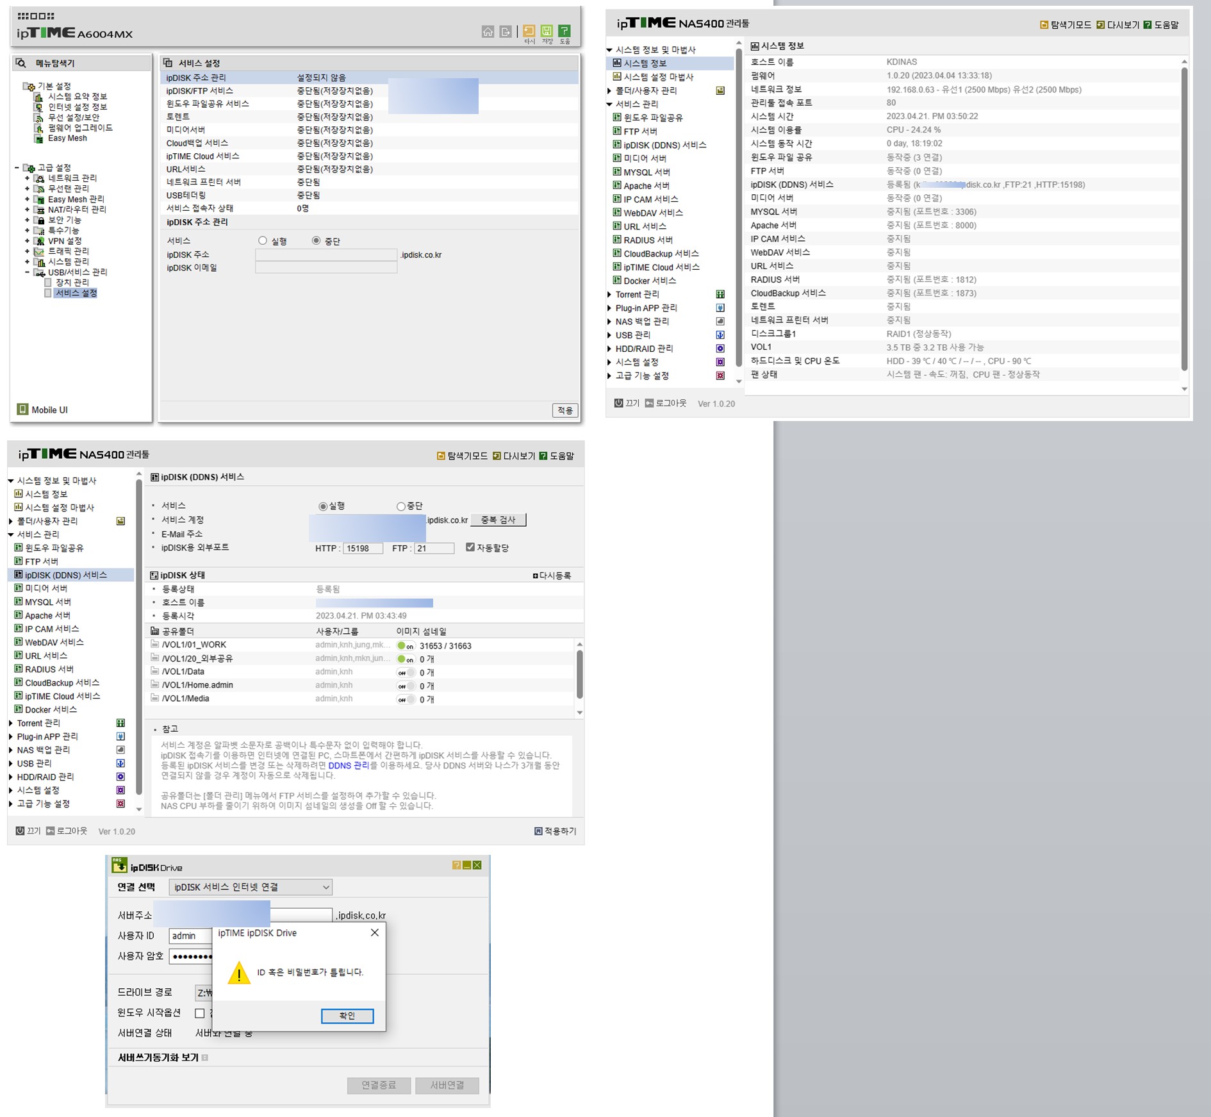Click the icon right of 고급 기능 설정 in system info window
Image resolution: width=1211 pixels, height=1117 pixels.
(x=720, y=376)
